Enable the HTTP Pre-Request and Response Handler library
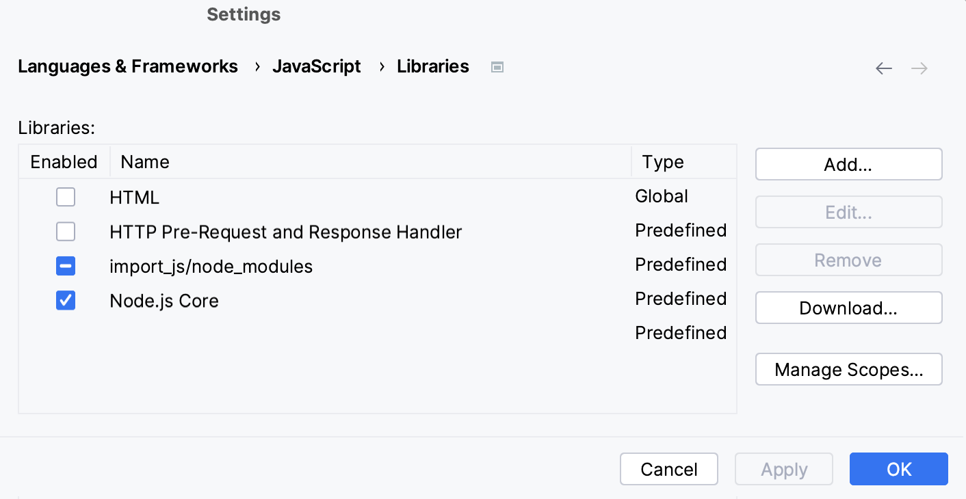The width and height of the screenshot is (966, 499). [66, 231]
